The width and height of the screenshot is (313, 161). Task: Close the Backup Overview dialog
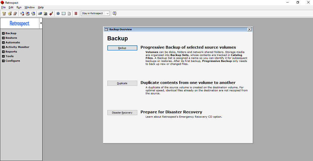click(249, 29)
